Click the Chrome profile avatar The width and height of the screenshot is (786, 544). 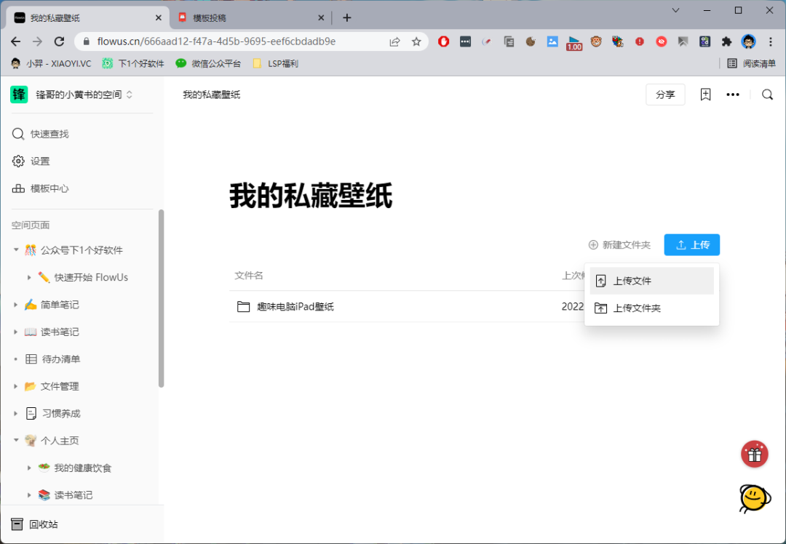pos(748,41)
